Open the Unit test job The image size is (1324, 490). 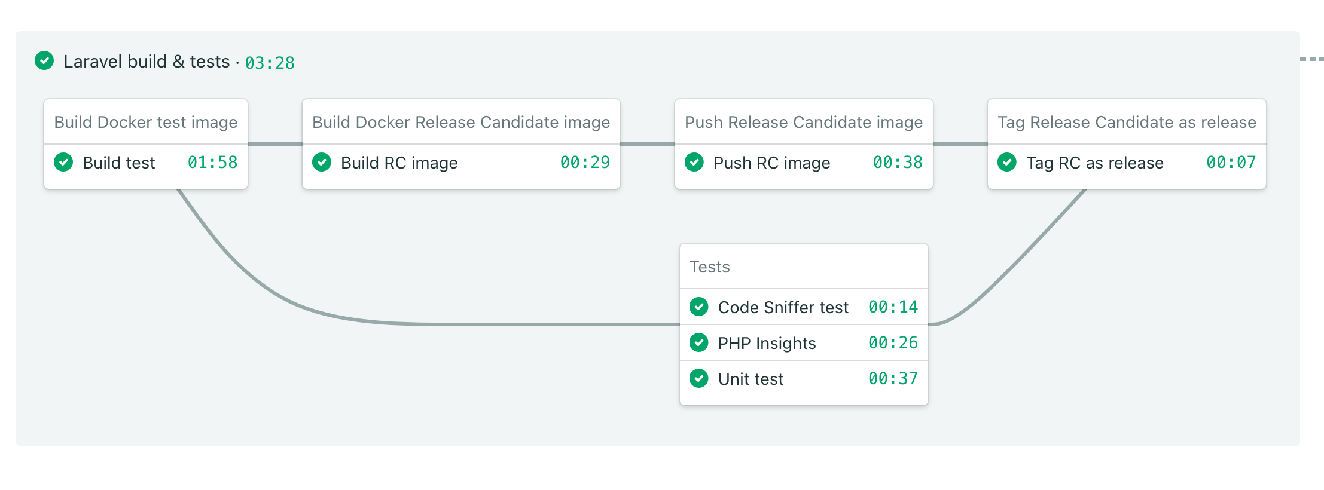[751, 379]
